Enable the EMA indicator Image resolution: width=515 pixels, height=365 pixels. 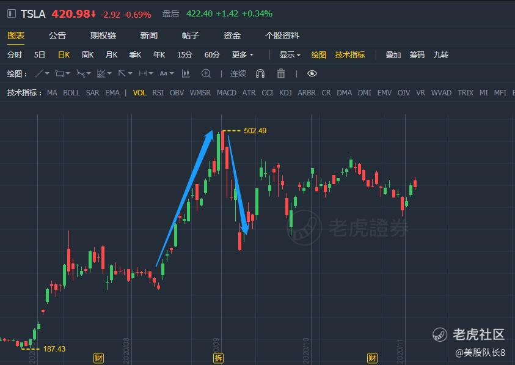point(112,93)
